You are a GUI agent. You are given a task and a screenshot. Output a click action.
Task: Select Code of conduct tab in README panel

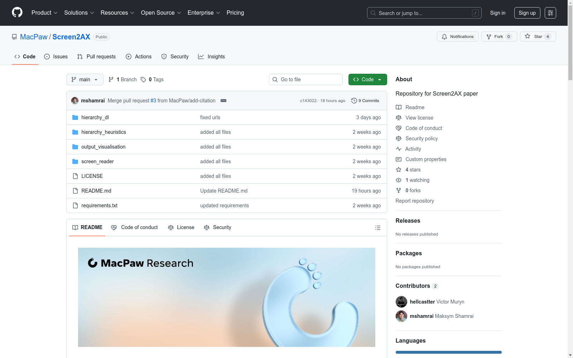click(135, 227)
